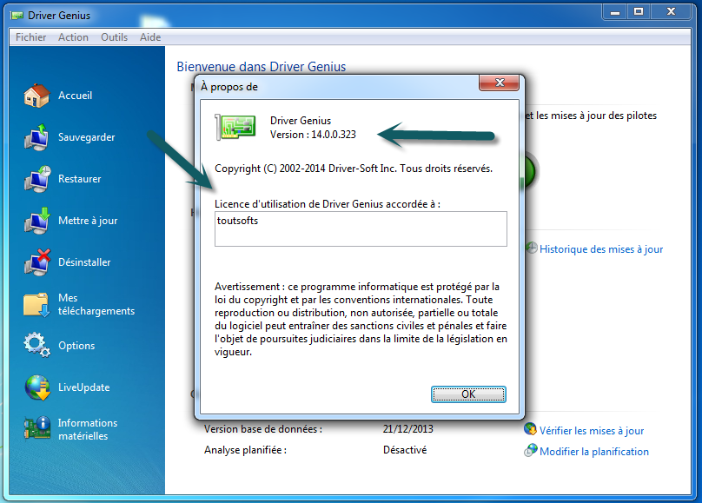Click the clock icon beside Historique des mises à jour
702x503 pixels.
532,248
